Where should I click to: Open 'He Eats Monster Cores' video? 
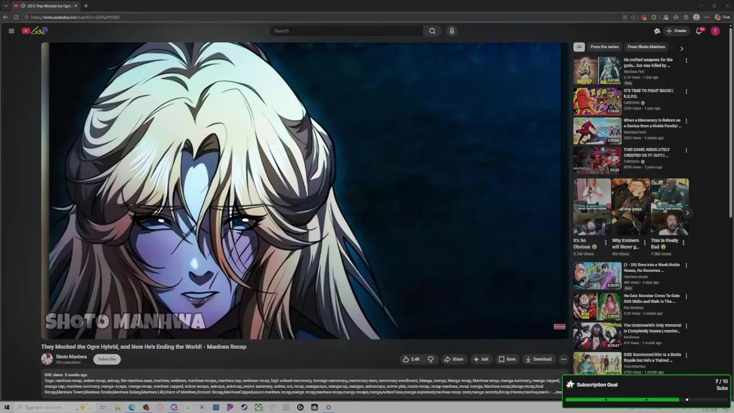(x=597, y=306)
